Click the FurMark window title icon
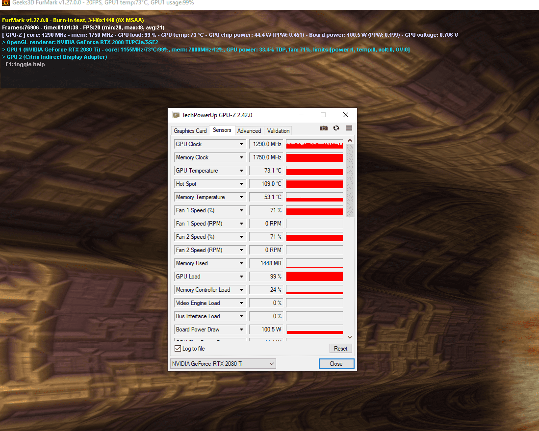Image resolution: width=539 pixels, height=431 pixels. coord(6,3)
